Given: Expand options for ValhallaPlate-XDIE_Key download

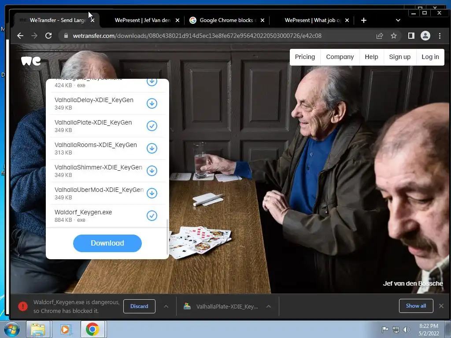Looking at the screenshot, I should tap(268, 306).
